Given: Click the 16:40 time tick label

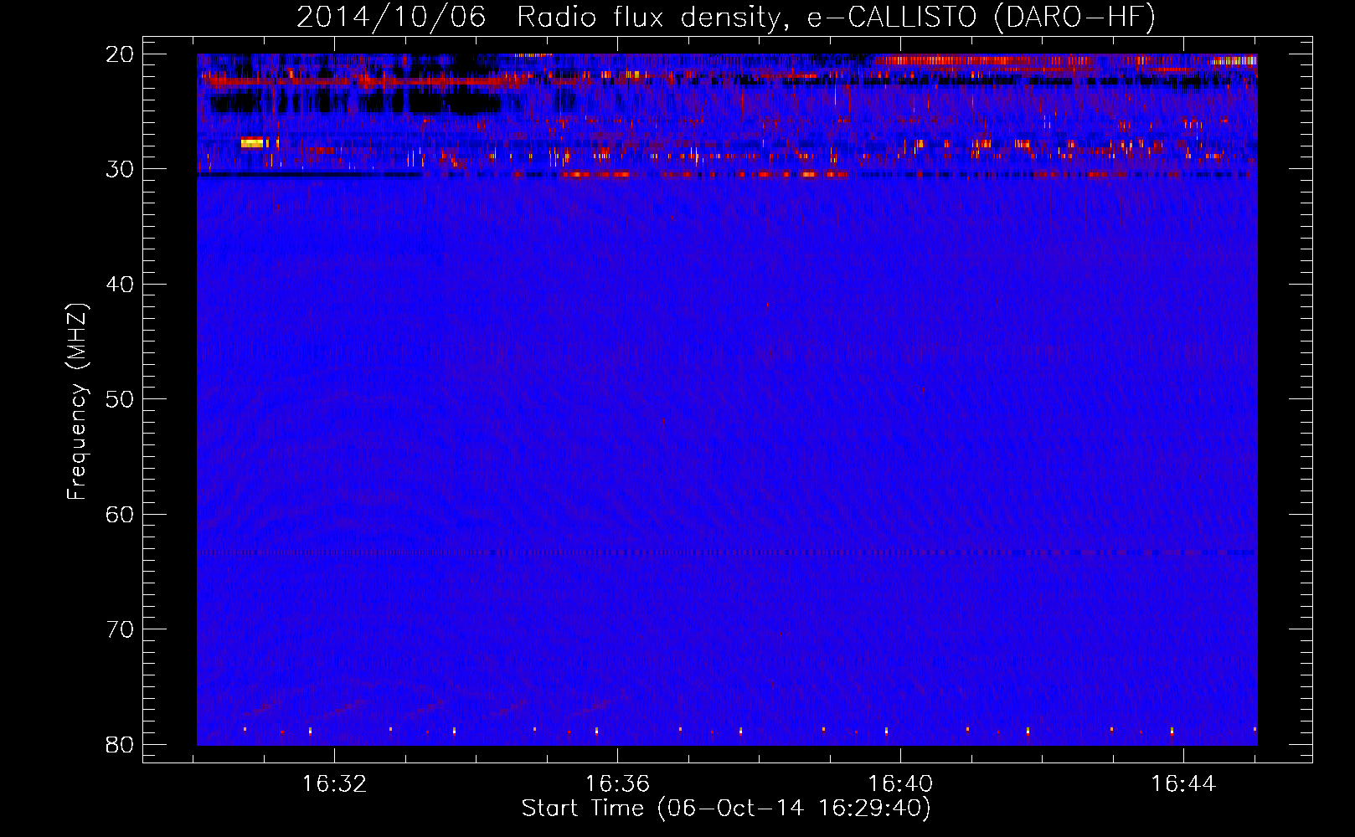Looking at the screenshot, I should click(900, 784).
